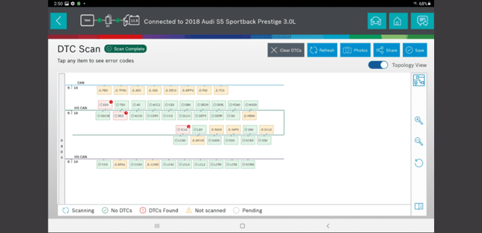Tap the not-scanned SAP0 module
Screen dimensions: 482x233
pyautogui.click(x=233, y=129)
